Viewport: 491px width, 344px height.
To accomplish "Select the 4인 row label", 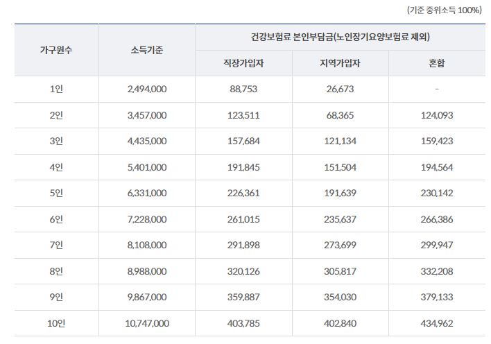I will click(x=56, y=167).
